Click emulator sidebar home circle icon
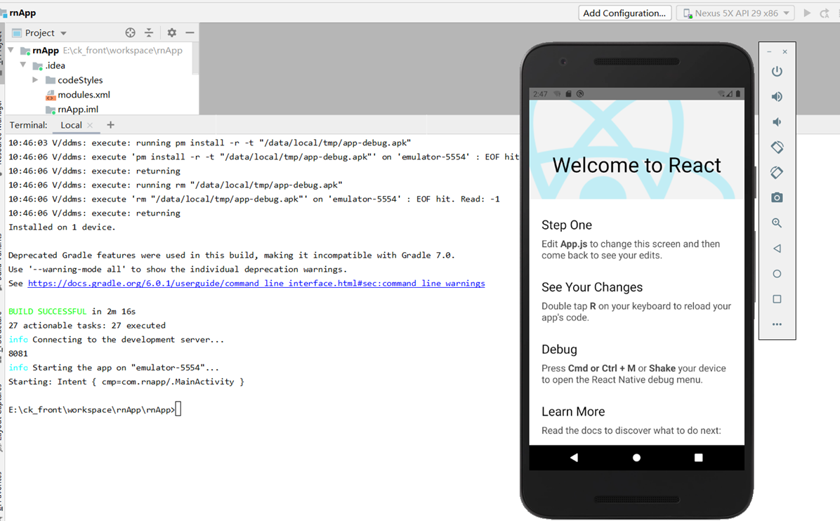Screen dimensions: 840x521 pos(777,274)
